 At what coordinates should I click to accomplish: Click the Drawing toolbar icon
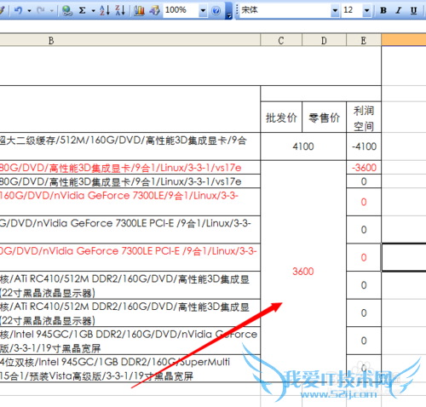coord(155,11)
